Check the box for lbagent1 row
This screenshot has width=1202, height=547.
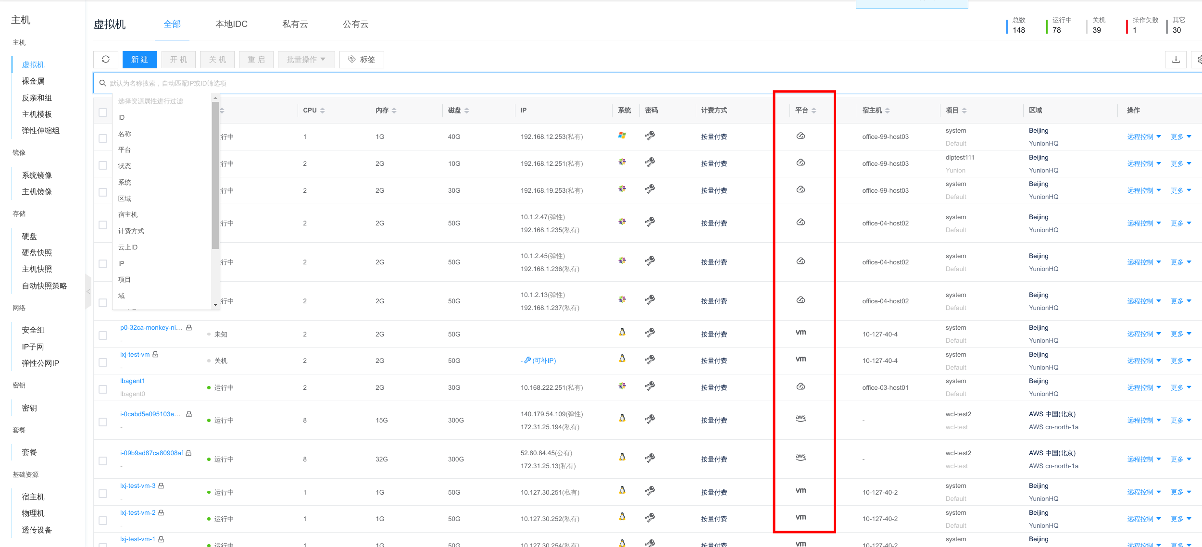(x=103, y=389)
